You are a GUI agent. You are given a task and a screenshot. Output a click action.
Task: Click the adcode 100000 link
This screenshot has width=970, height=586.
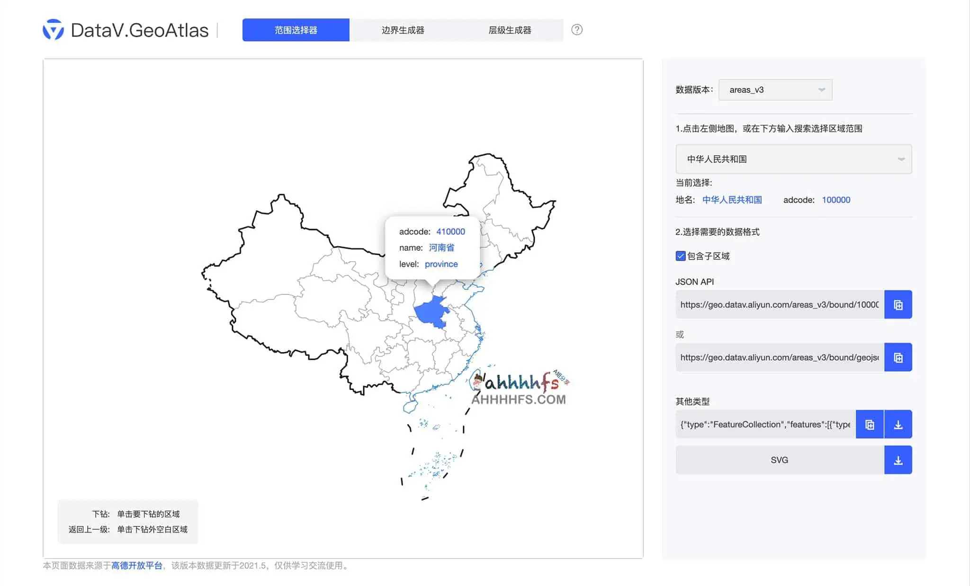[836, 200]
